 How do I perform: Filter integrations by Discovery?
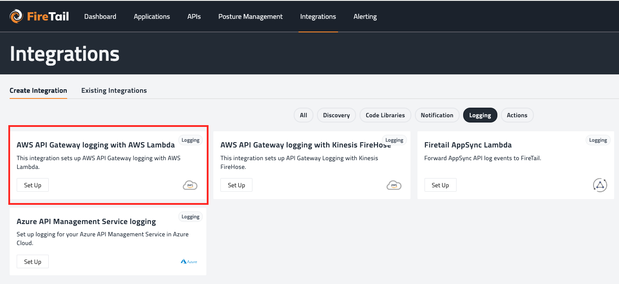(336, 115)
